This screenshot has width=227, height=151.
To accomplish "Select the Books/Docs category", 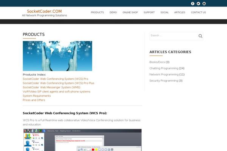I will 157,62.
